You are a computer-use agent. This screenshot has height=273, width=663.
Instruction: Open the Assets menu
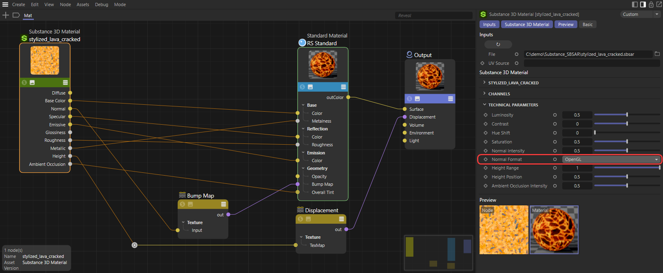tap(83, 4)
